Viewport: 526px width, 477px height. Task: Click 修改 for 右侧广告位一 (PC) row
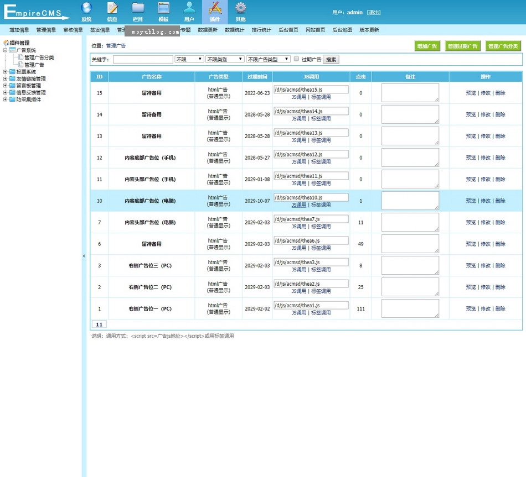pyautogui.click(x=486, y=309)
